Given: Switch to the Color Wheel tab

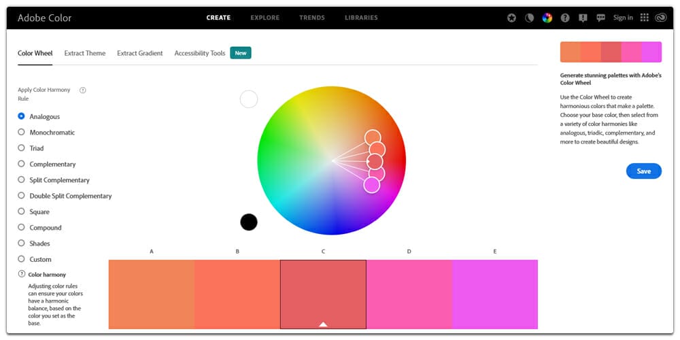Looking at the screenshot, I should (35, 53).
